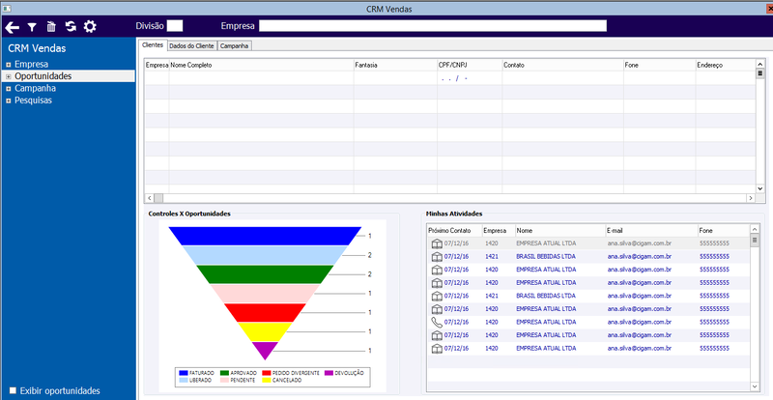The height and width of the screenshot is (400, 773).
Task: Click the clients grid's horizontal scroll-left arrow
Action: click(x=149, y=198)
